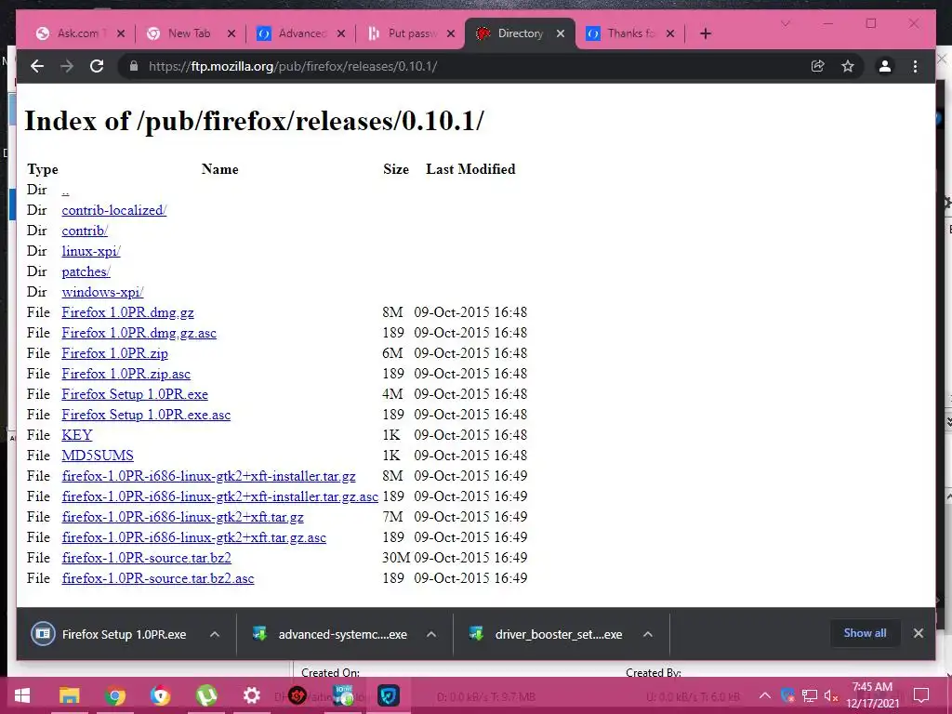Download Firefox 1.0PR.dmg.gz.asc signature
This screenshot has height=714, width=952.
click(x=139, y=333)
